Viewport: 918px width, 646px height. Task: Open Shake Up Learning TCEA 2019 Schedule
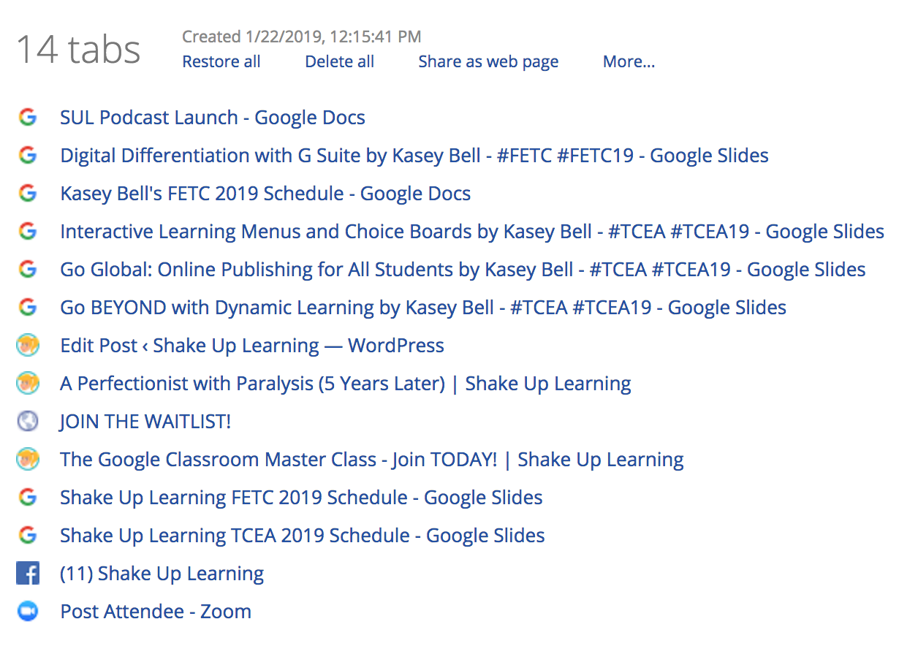(x=303, y=536)
